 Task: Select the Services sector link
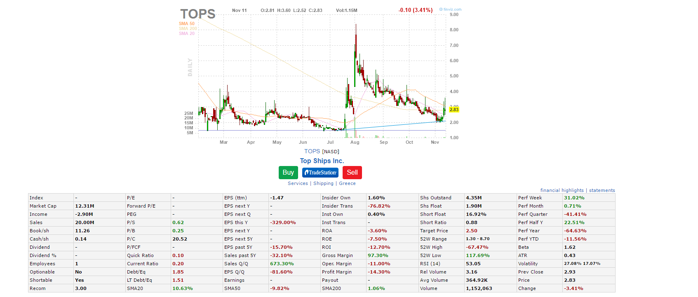(x=298, y=184)
